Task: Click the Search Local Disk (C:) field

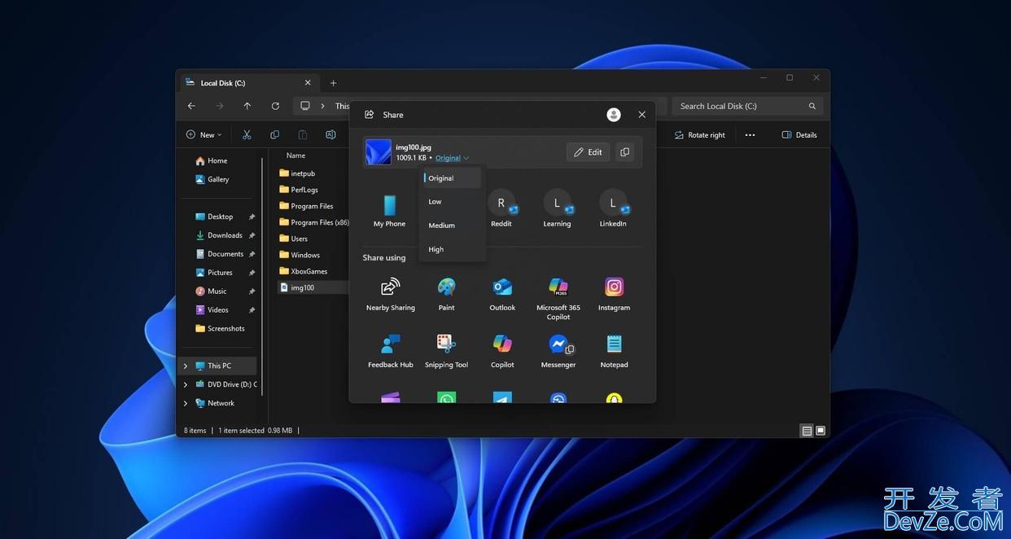Action: (747, 106)
